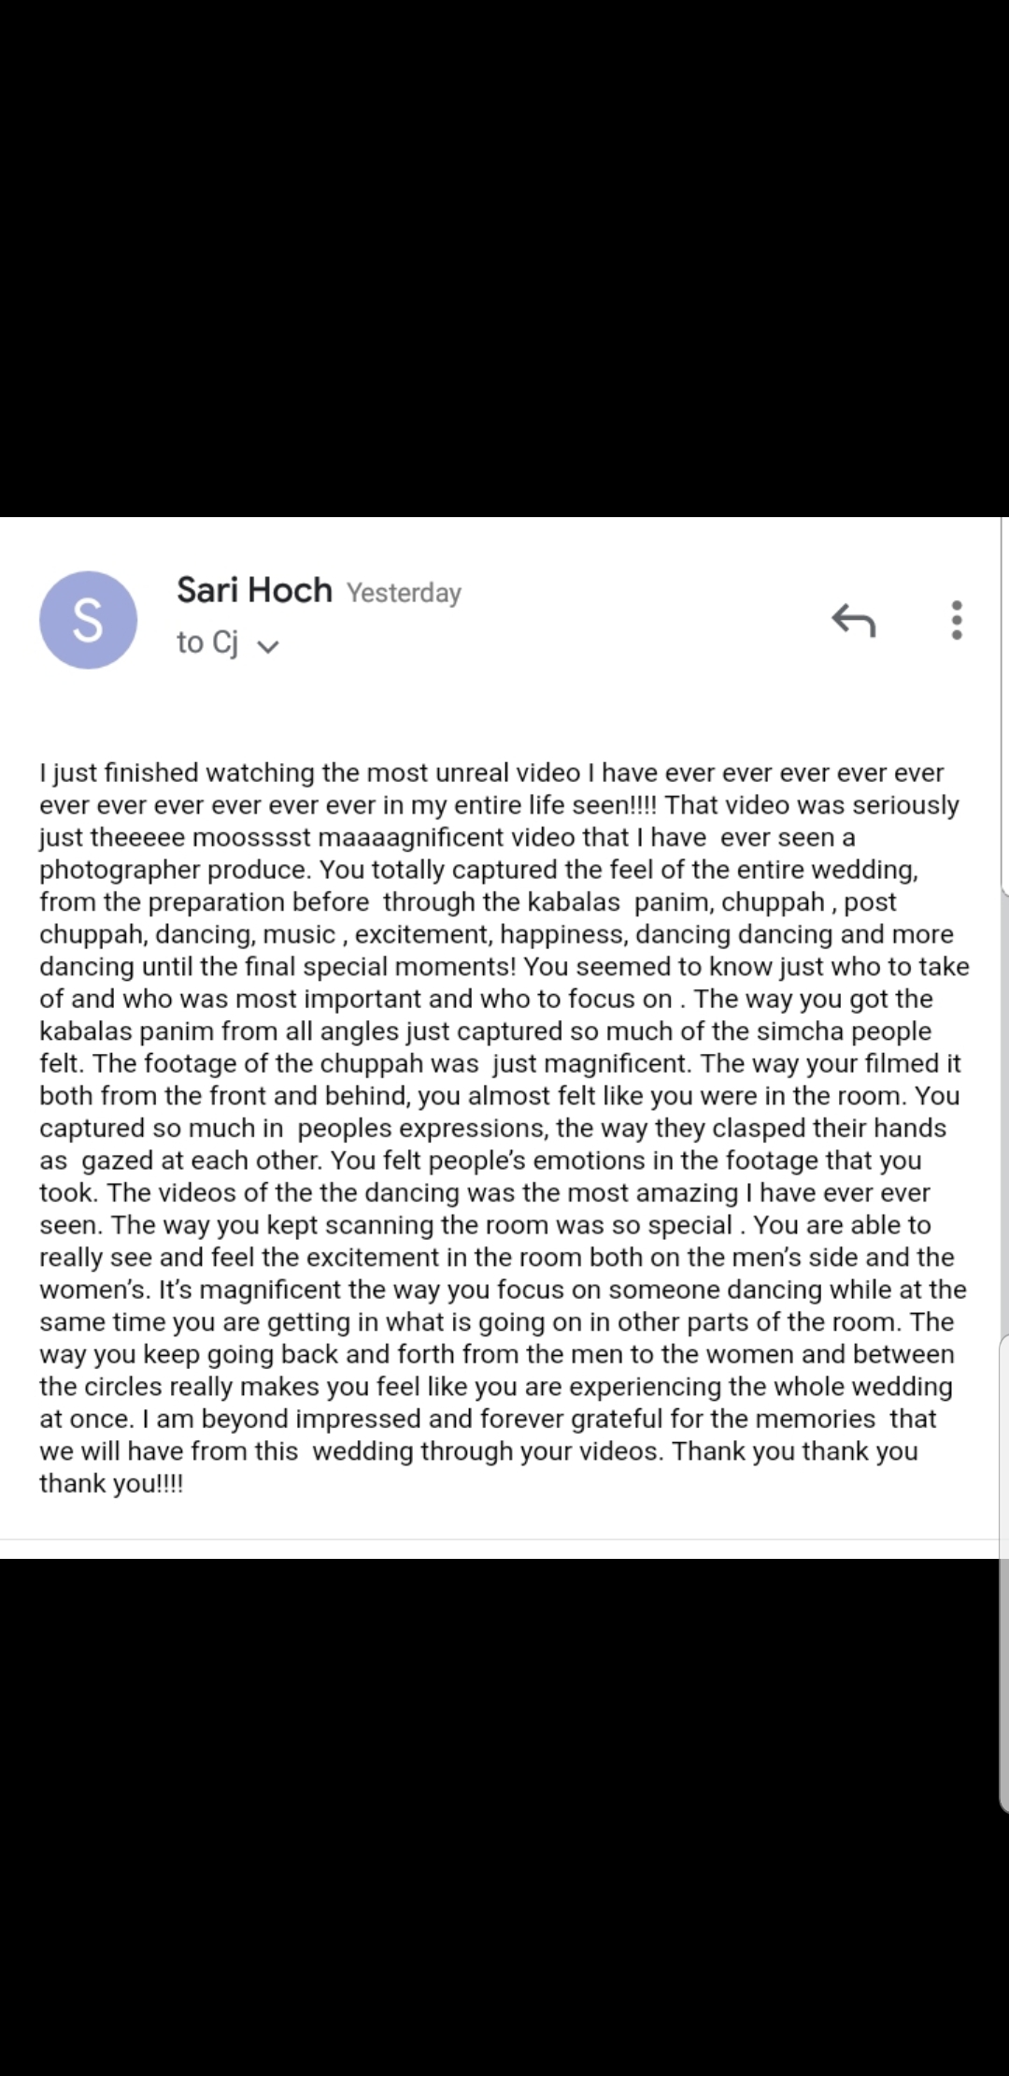Open sender name Sari Hoch

pyautogui.click(x=254, y=590)
